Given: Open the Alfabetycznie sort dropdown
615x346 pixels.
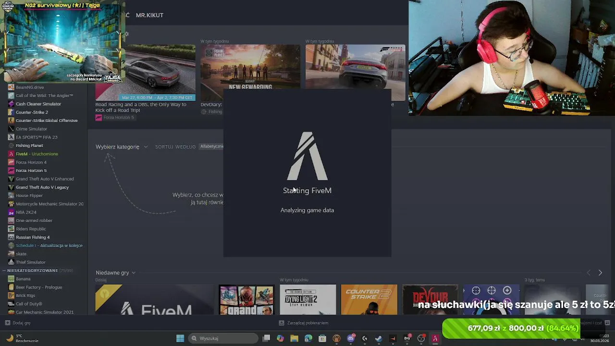Looking at the screenshot, I should point(212,147).
